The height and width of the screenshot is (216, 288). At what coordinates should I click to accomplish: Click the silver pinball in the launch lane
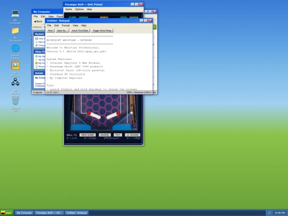point(132,113)
